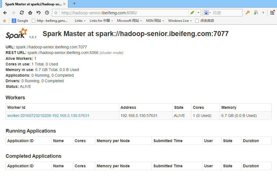Open browsing history clock icon
Screen dimensions: 277x181
tap(47, 13)
